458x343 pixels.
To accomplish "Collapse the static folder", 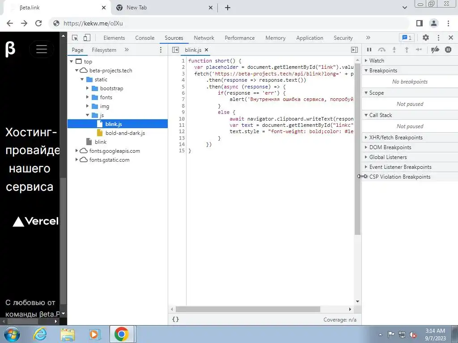I will click(82, 79).
